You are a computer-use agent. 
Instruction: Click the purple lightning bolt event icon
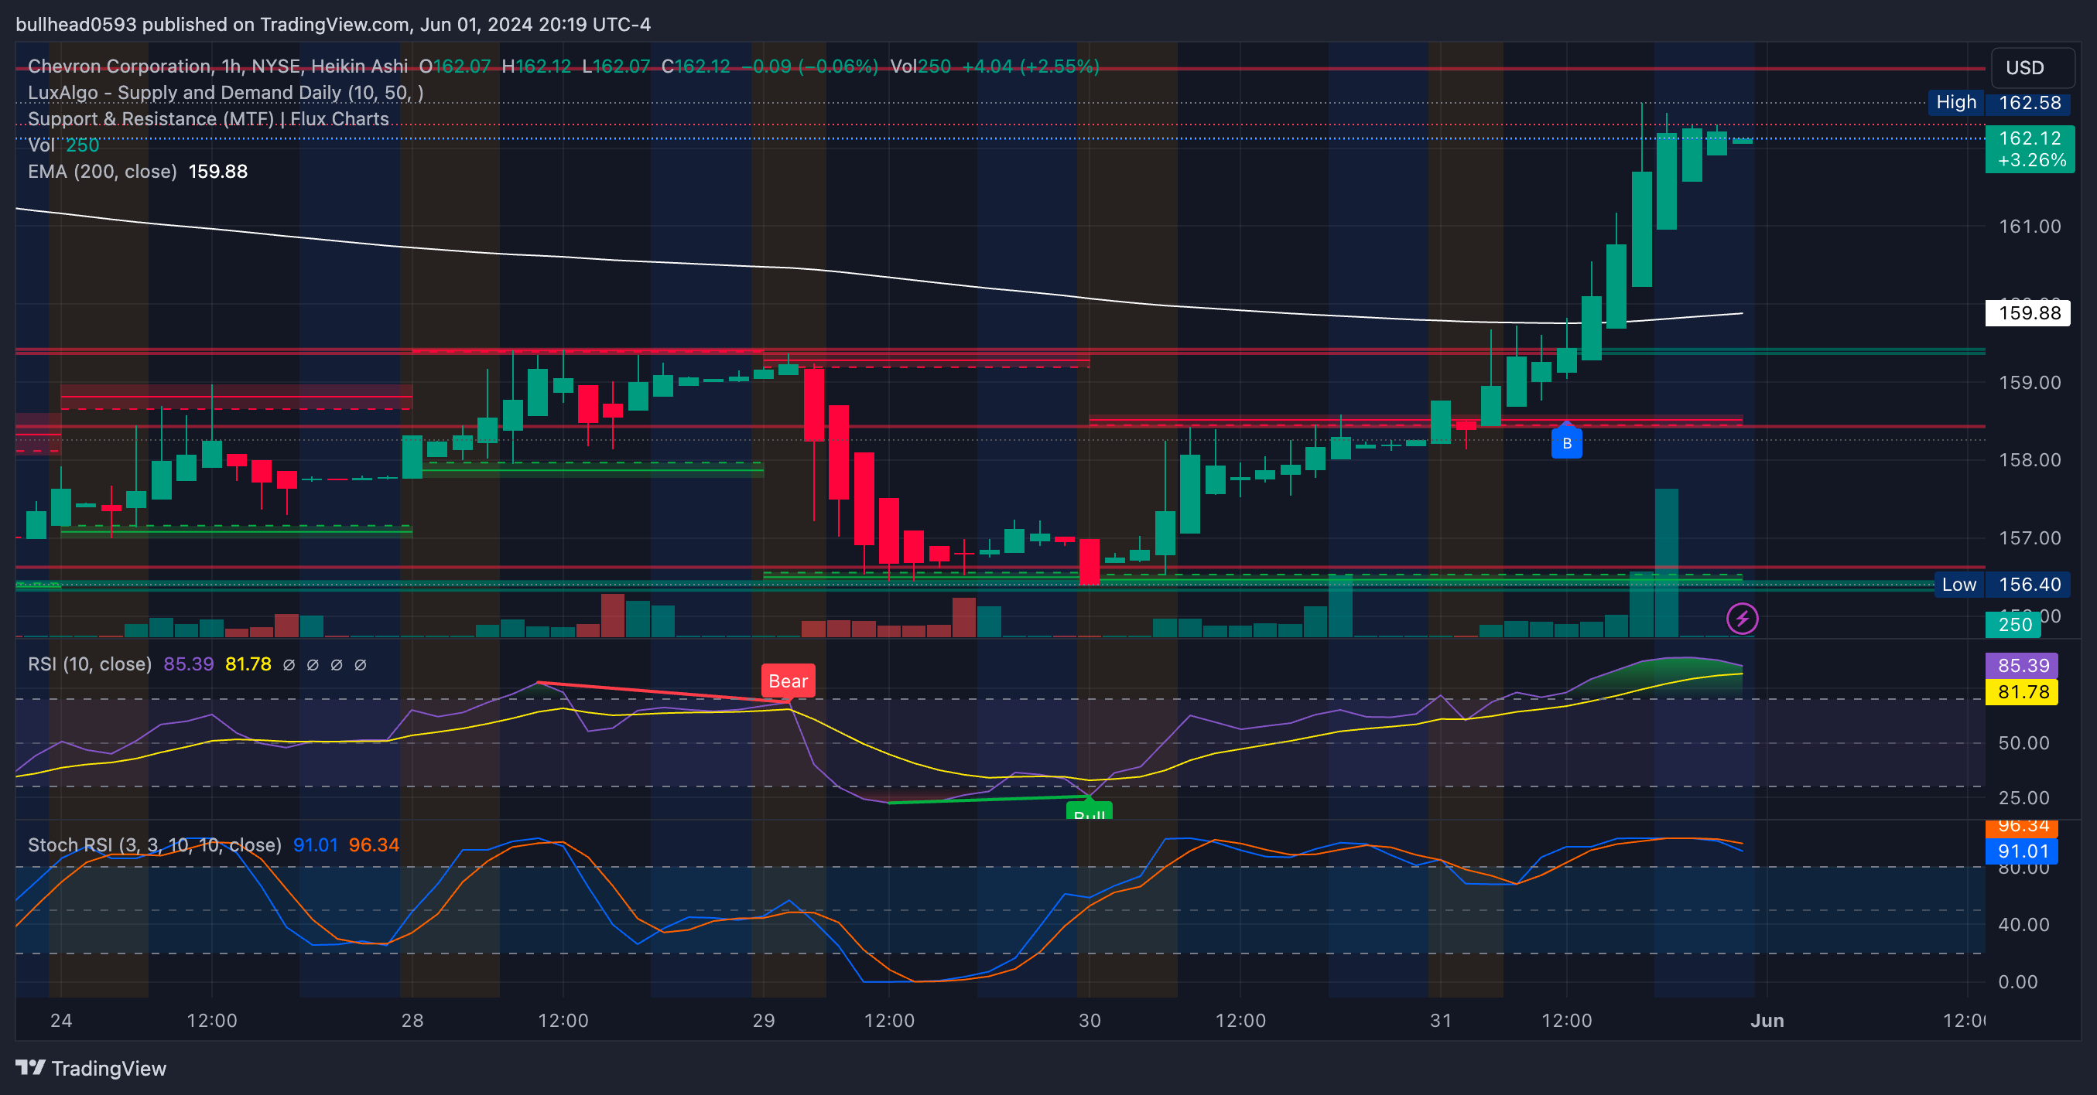click(1742, 619)
